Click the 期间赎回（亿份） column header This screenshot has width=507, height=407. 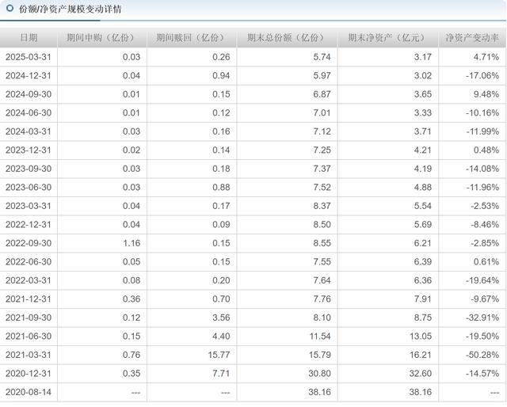point(190,38)
